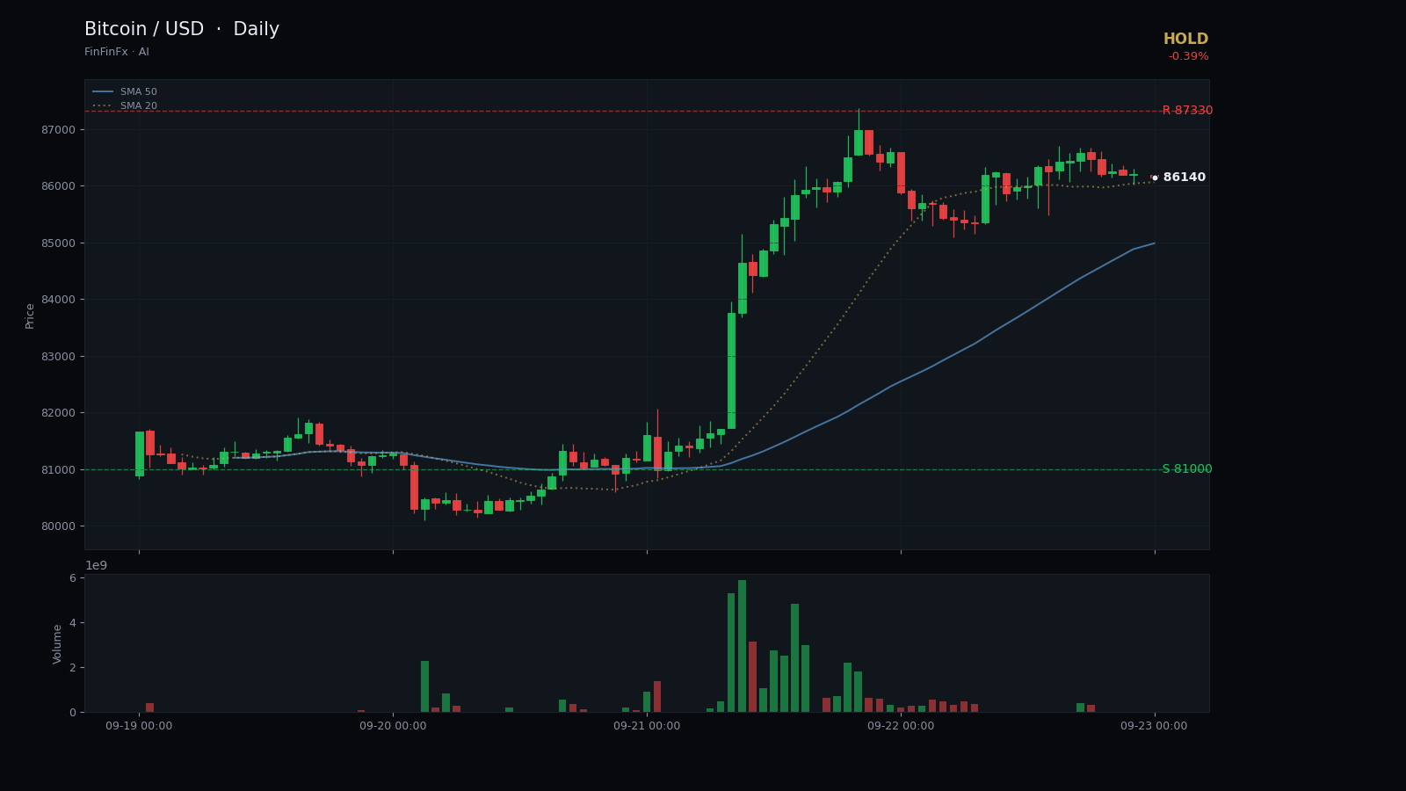Click the volume axis 4 tick label
The height and width of the screenshot is (791, 1406).
click(73, 623)
